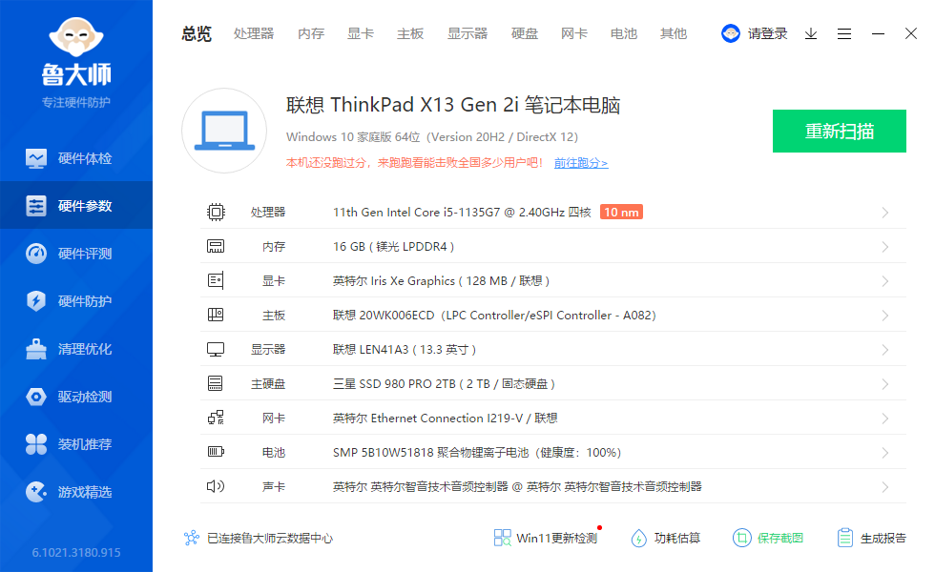Click the memory module icon
The image size is (935, 572).
(216, 246)
